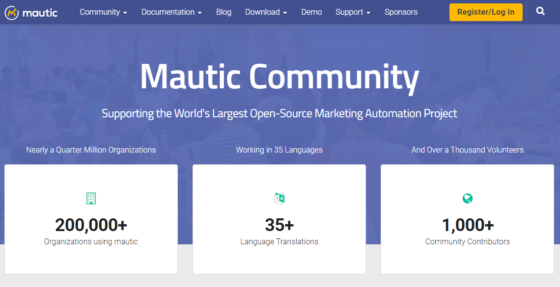The height and width of the screenshot is (287, 560).
Task: Click the '200,000+' statistic number
Action: tap(91, 225)
